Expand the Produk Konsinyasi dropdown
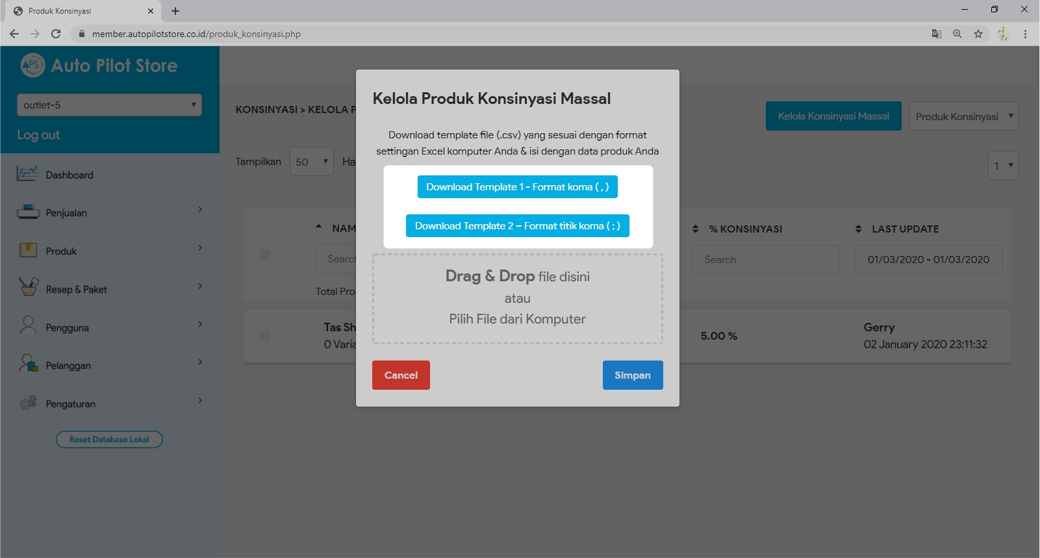Viewport: 1040px width, 558px height. [963, 116]
